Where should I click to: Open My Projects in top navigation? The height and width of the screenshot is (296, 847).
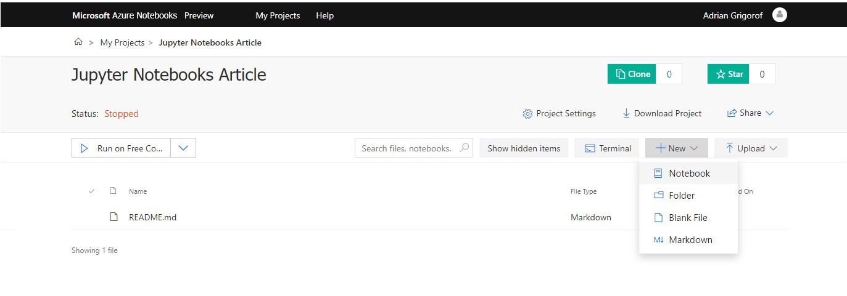[x=278, y=15]
